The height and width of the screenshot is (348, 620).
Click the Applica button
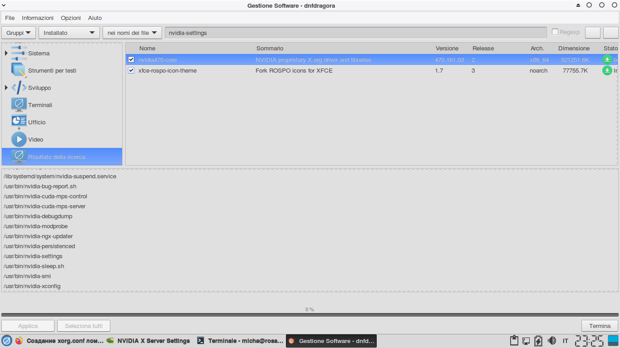(28, 326)
